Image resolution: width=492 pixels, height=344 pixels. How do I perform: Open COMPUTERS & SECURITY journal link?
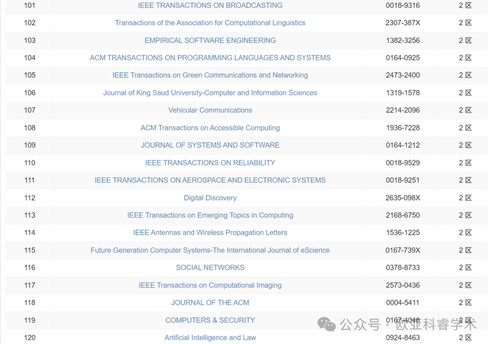click(x=210, y=320)
